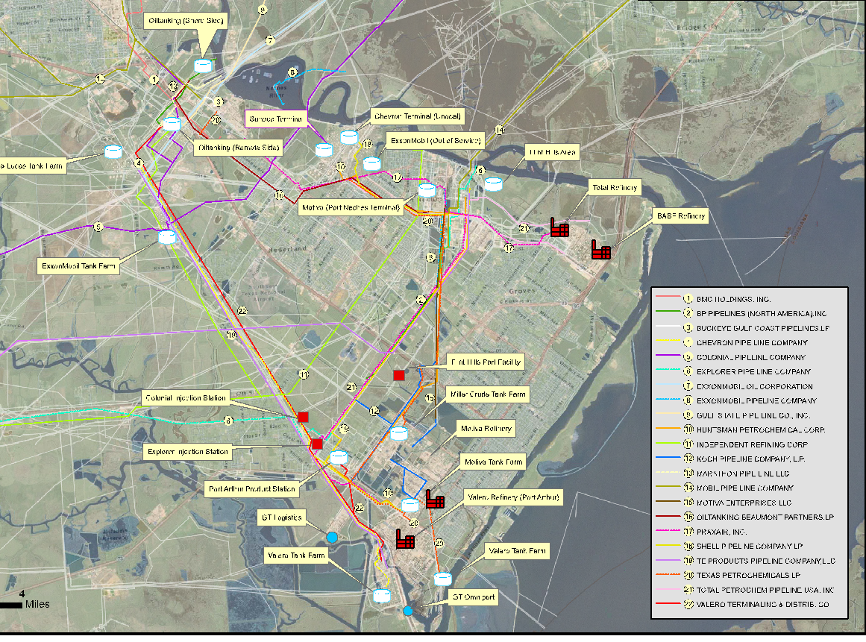The image size is (866, 642).
Task: Select the Sunoco Terminal tank icon
Action: (324, 150)
